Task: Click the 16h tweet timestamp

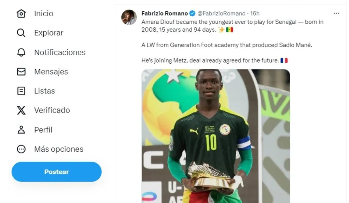Action: pyautogui.click(x=255, y=13)
